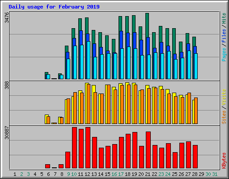Select green weekend day label 16

click(x=114, y=174)
